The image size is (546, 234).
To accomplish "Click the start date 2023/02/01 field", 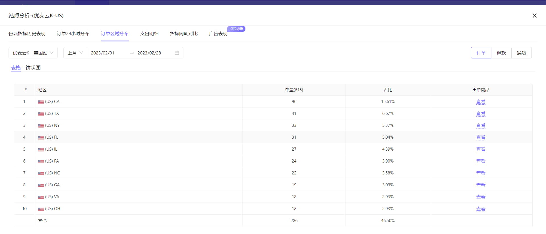I will point(103,53).
